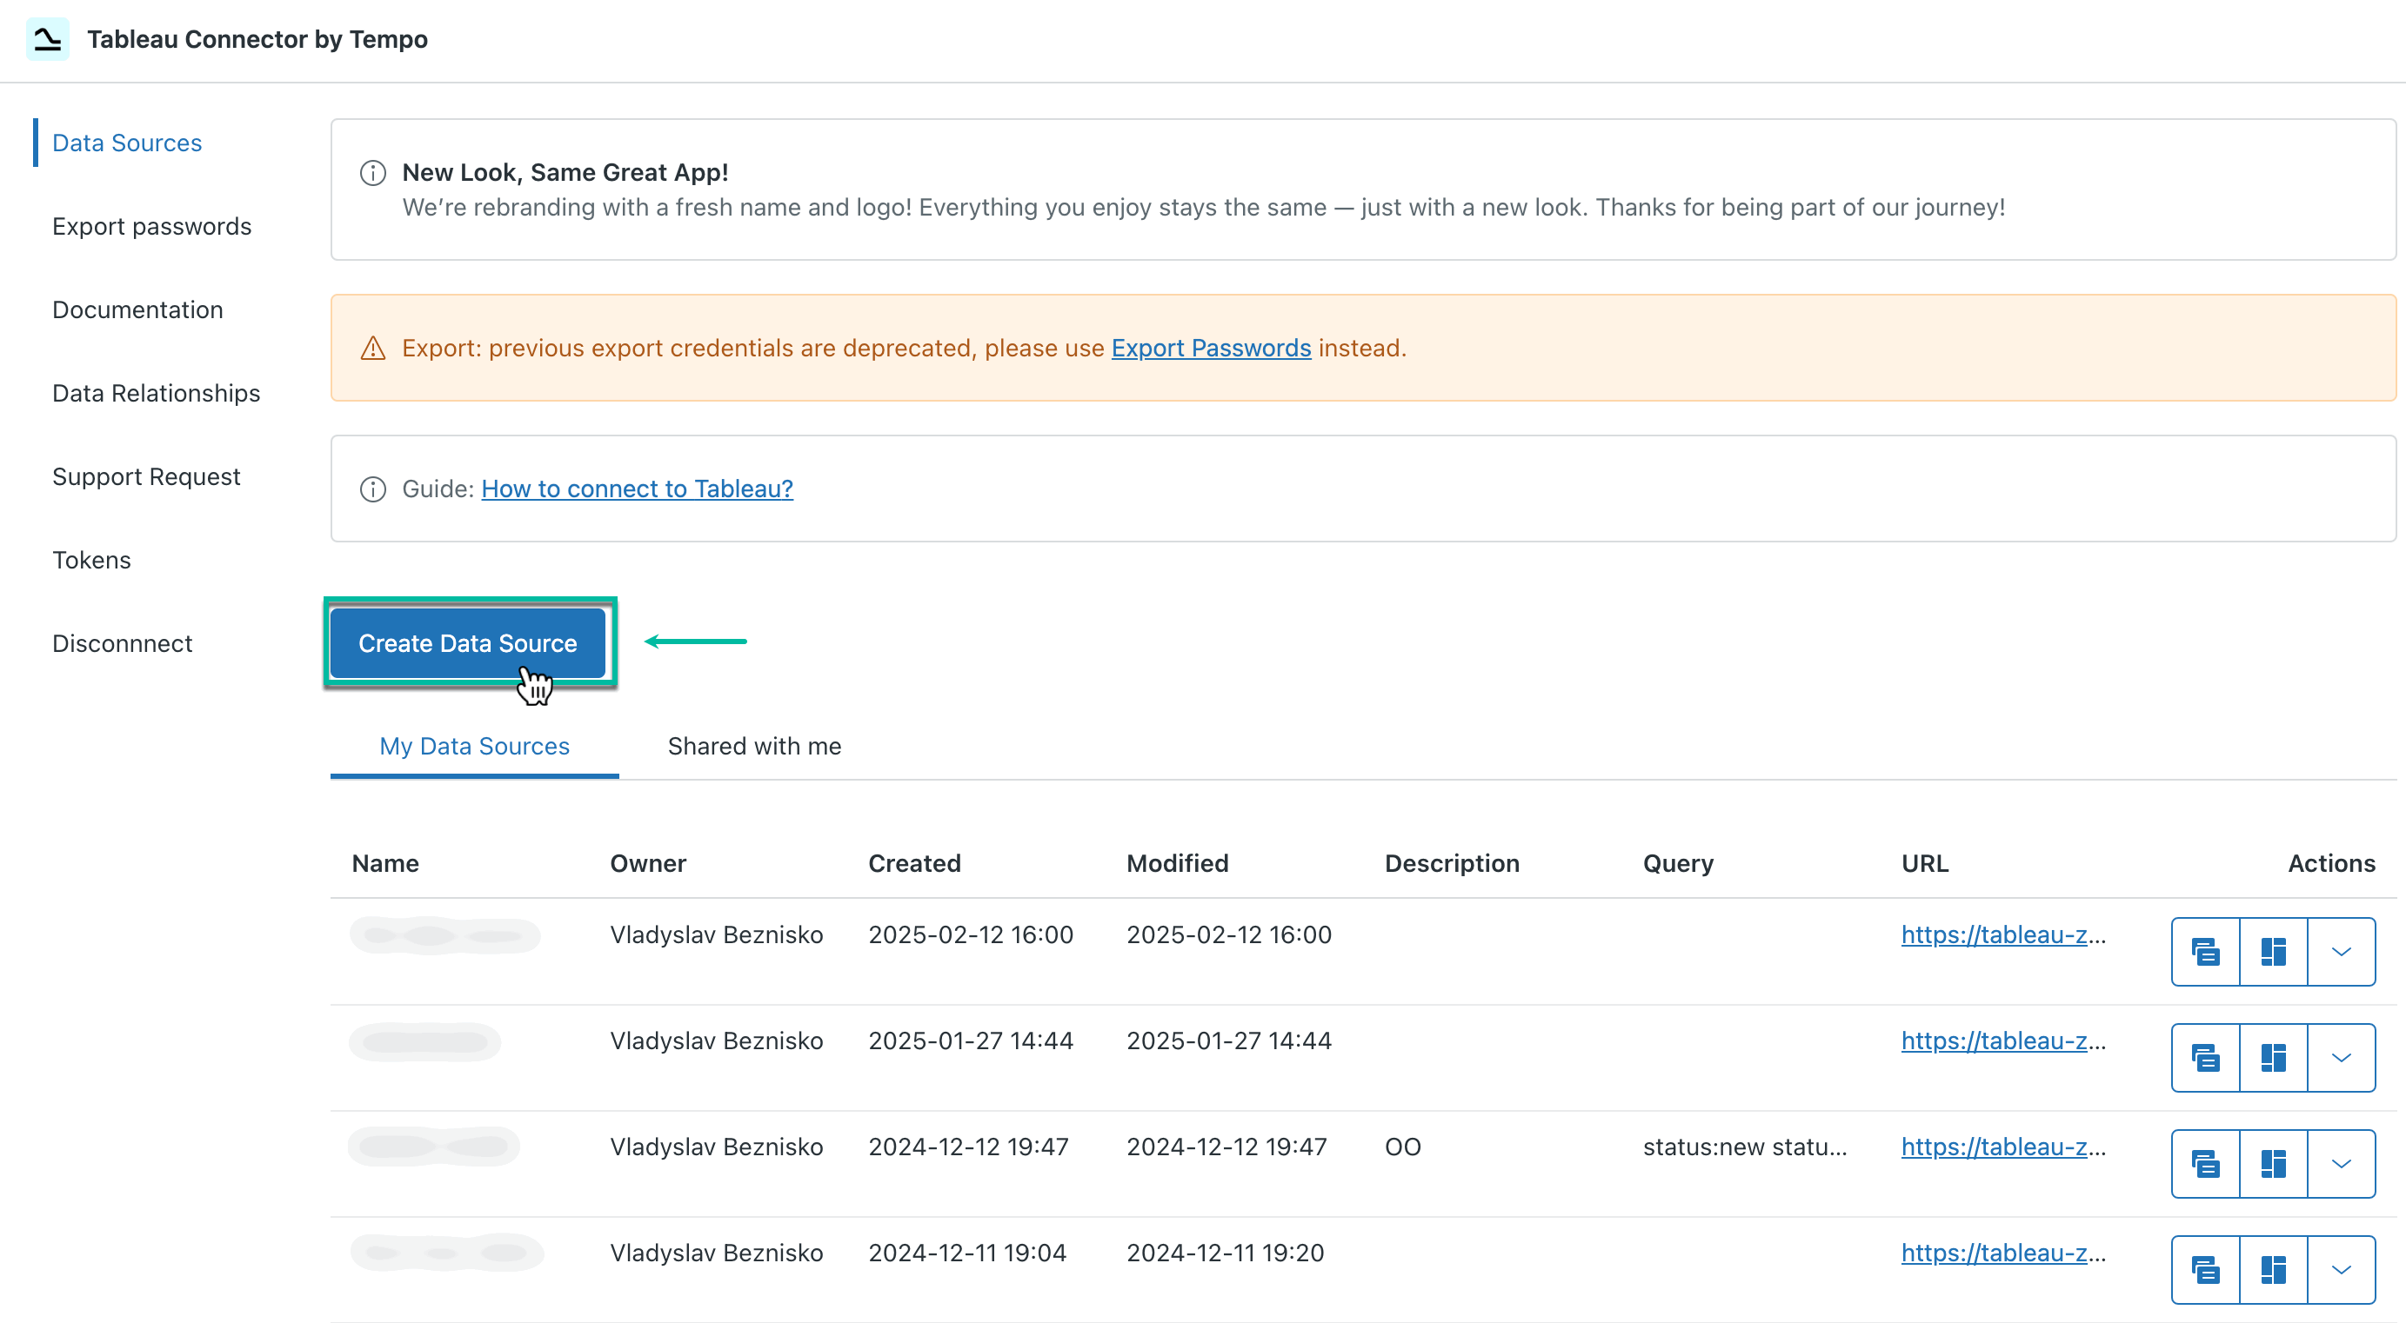Expand the actions dropdown for the first data source
Viewport: 2406px width, 1323px height.
click(x=2341, y=952)
